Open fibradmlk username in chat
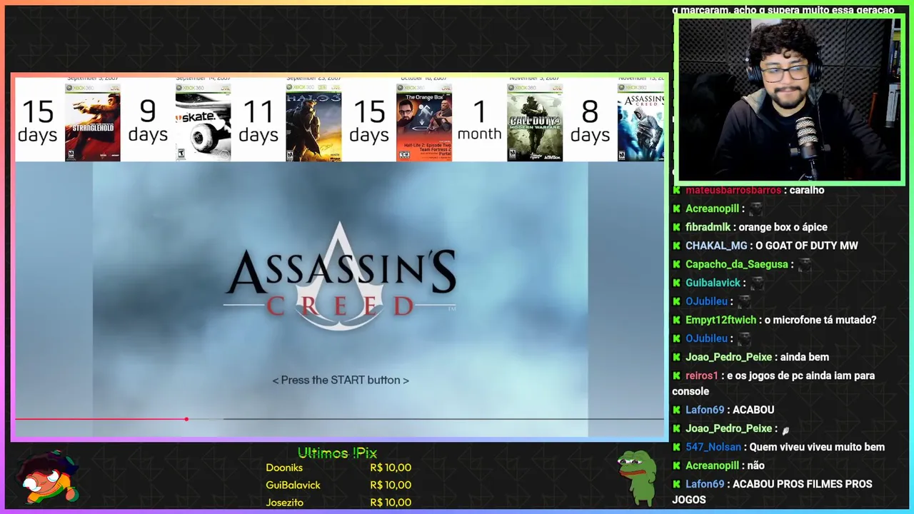Image resolution: width=914 pixels, height=514 pixels. [x=708, y=228]
